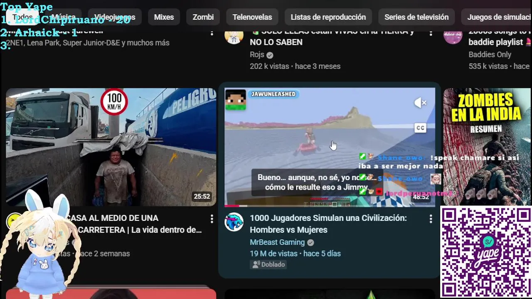The image size is (532, 299).
Task: Open video 1000 Jugadores Simulan una Civilización
Action: click(328, 224)
